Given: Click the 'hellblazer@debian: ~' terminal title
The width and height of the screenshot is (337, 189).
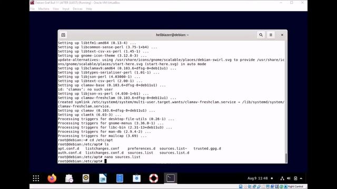Looking at the screenshot, I should (x=172, y=35).
